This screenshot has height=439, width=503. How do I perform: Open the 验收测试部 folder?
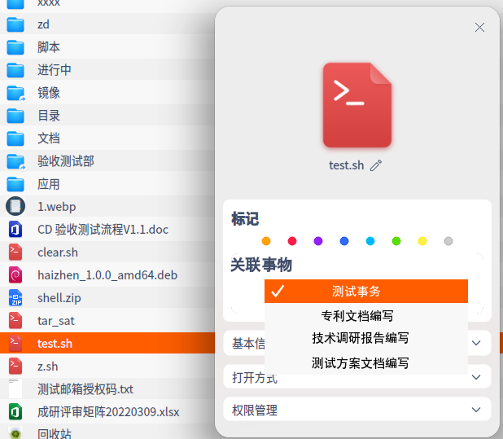point(65,161)
